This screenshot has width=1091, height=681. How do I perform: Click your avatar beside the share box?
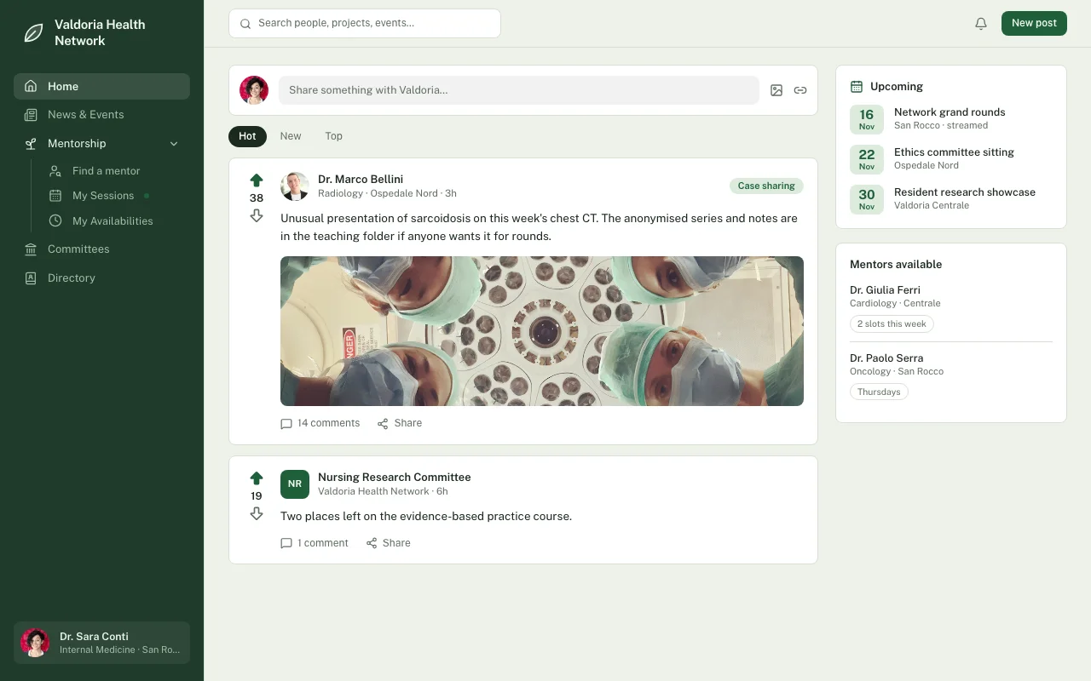[254, 90]
